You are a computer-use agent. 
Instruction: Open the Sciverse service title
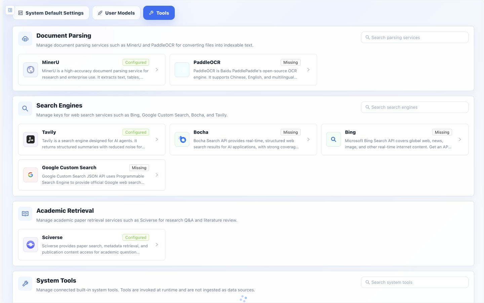point(52,237)
